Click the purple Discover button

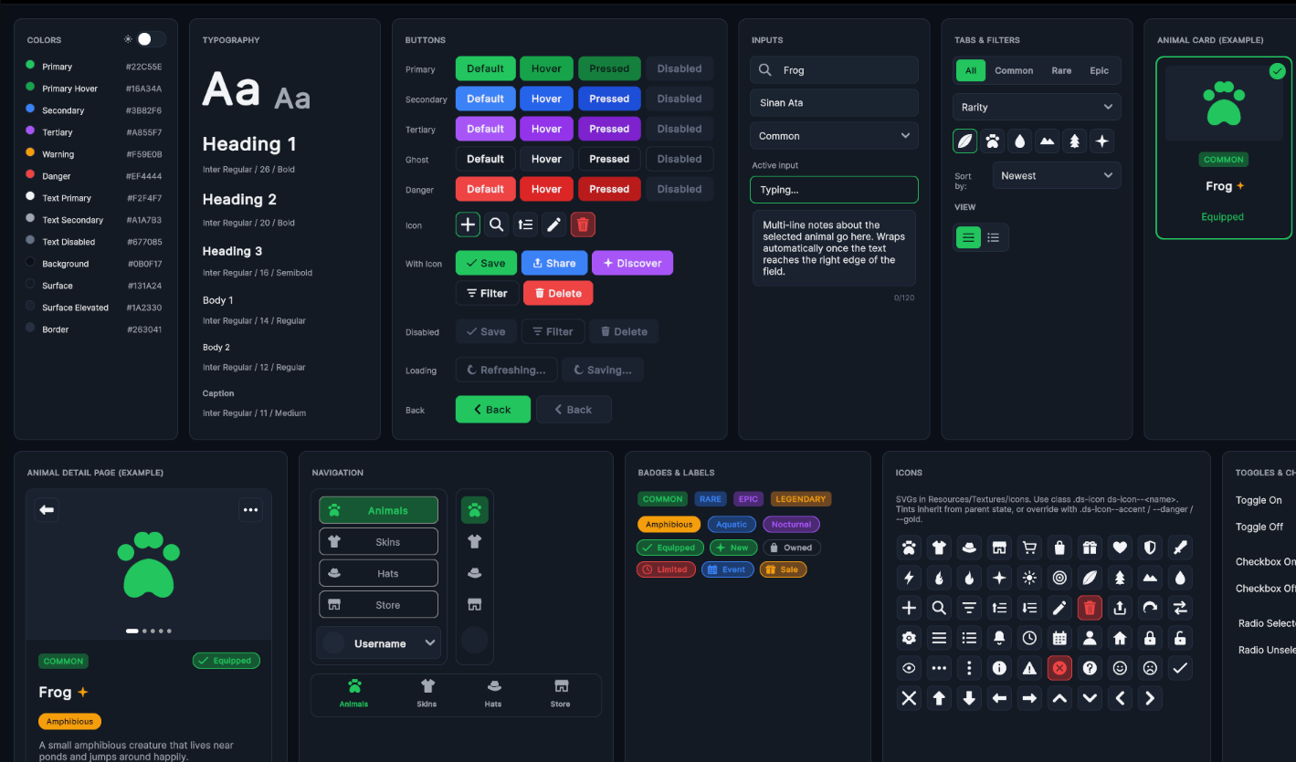point(632,263)
